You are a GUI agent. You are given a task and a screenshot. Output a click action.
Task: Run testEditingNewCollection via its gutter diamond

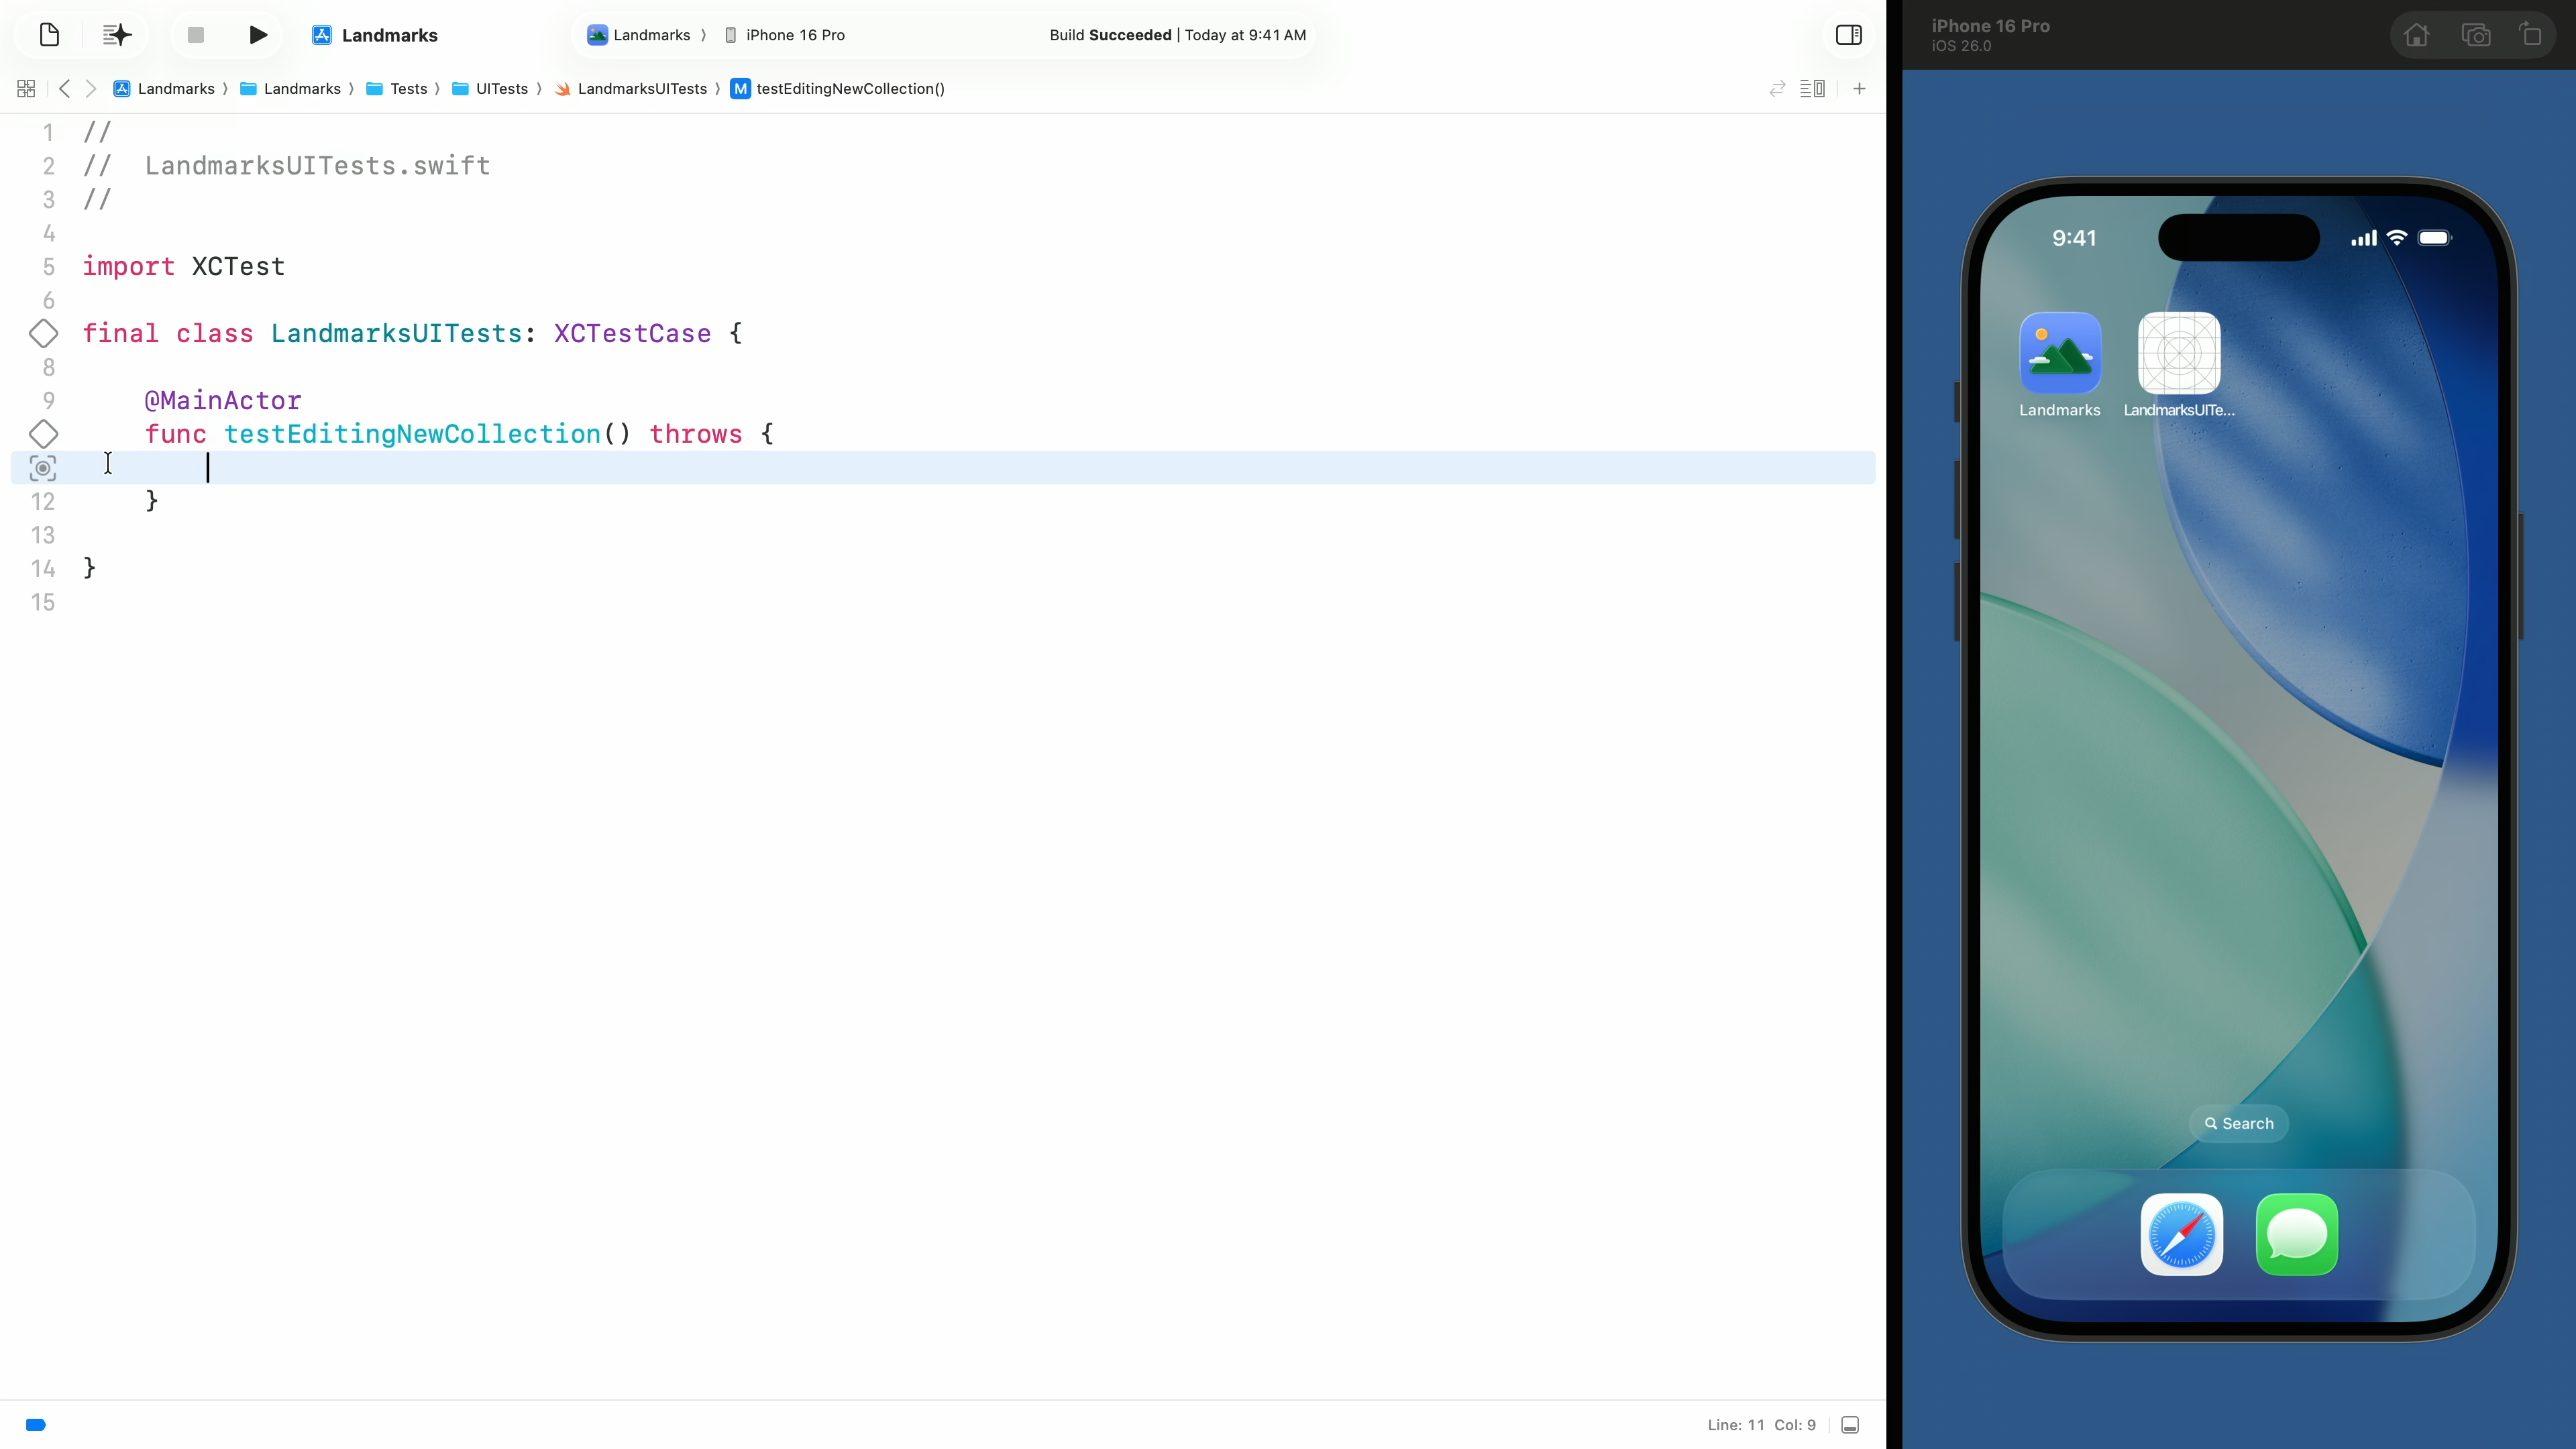click(43, 434)
